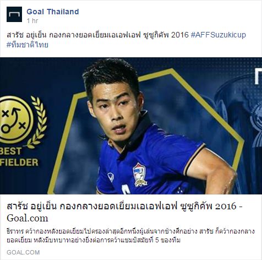This screenshot has height=260, width=262.
Task: Click the gold Best Midfielder badge icon
Action: pos(15,120)
